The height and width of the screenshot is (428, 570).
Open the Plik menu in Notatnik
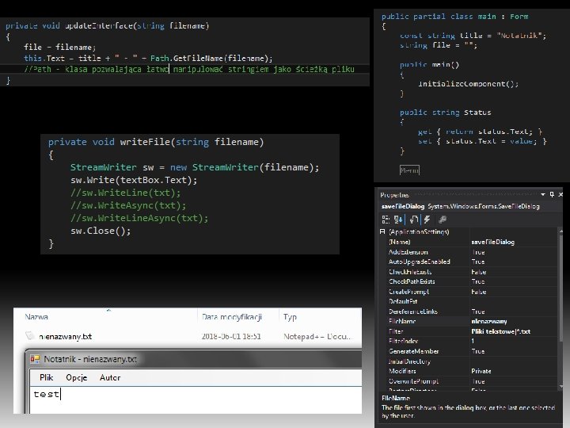tap(47, 377)
